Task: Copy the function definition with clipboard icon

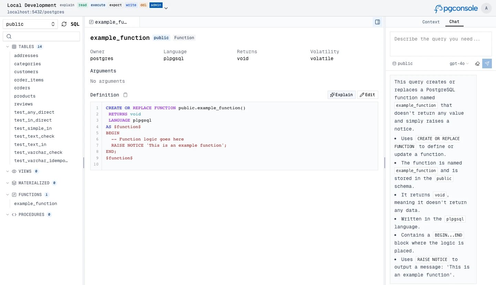Action: [x=125, y=95]
